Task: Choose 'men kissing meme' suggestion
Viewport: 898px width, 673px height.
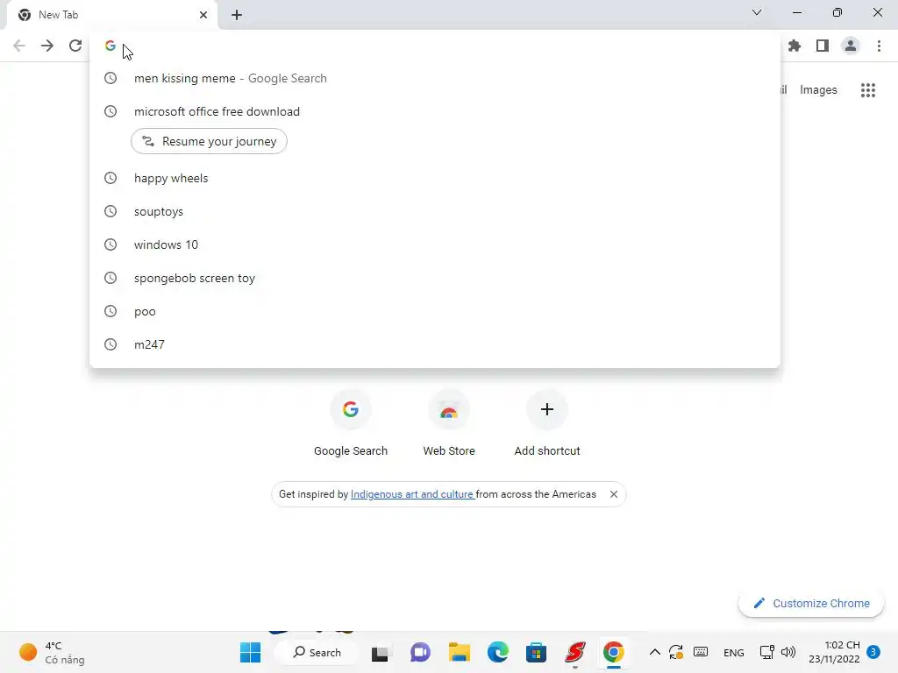Action: click(435, 78)
